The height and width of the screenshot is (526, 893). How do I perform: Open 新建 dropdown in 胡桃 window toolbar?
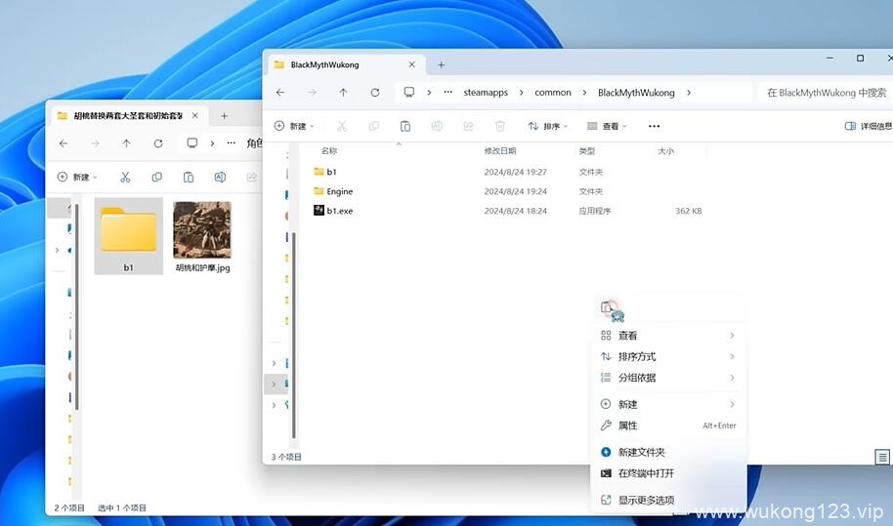tap(77, 177)
